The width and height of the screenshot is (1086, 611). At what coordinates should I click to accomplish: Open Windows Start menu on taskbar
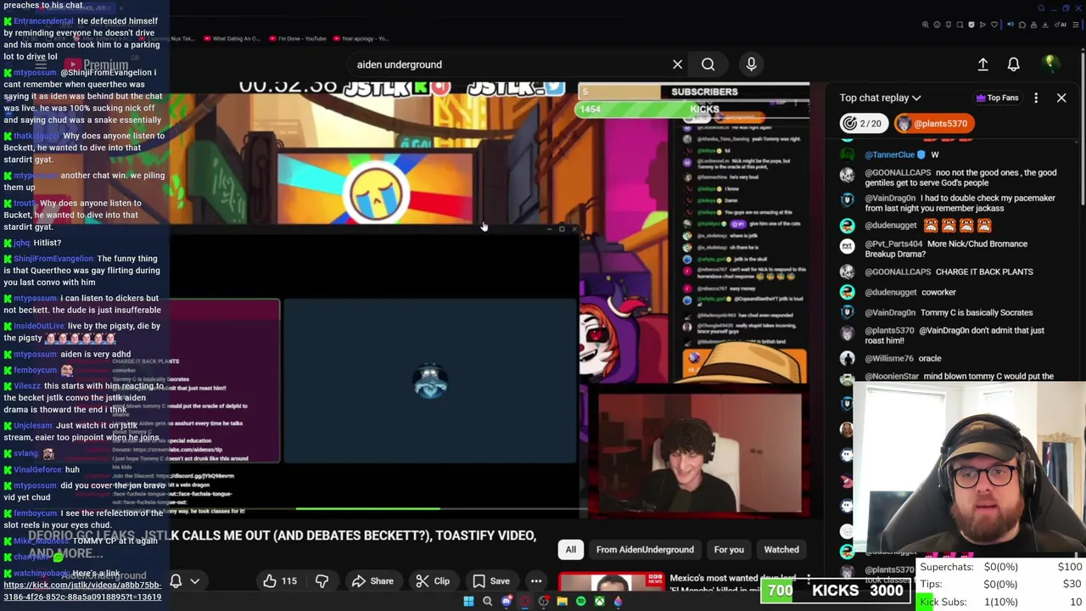[x=468, y=602]
